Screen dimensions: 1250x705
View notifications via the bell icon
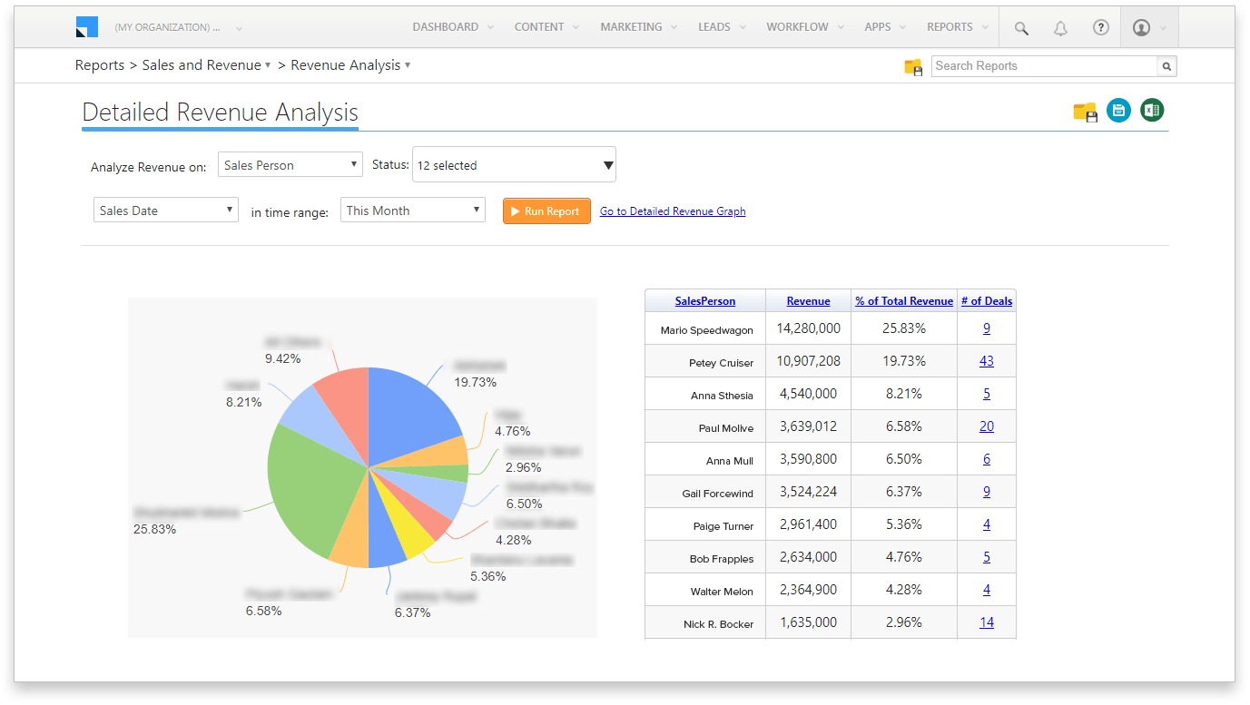pos(1060,27)
